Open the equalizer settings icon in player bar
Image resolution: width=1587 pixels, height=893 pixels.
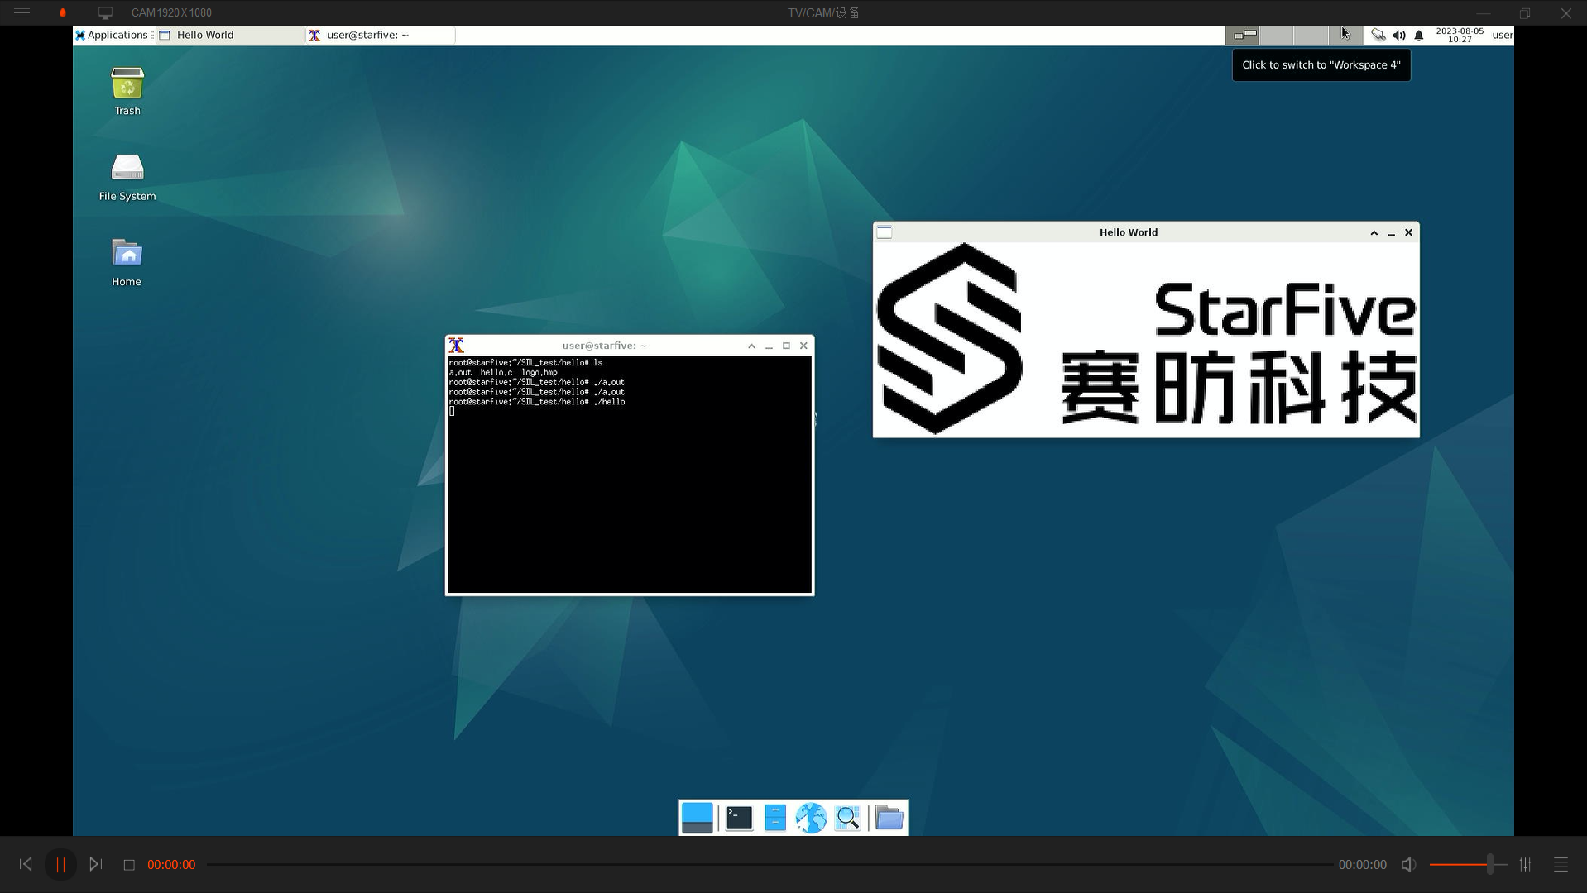point(1525,865)
